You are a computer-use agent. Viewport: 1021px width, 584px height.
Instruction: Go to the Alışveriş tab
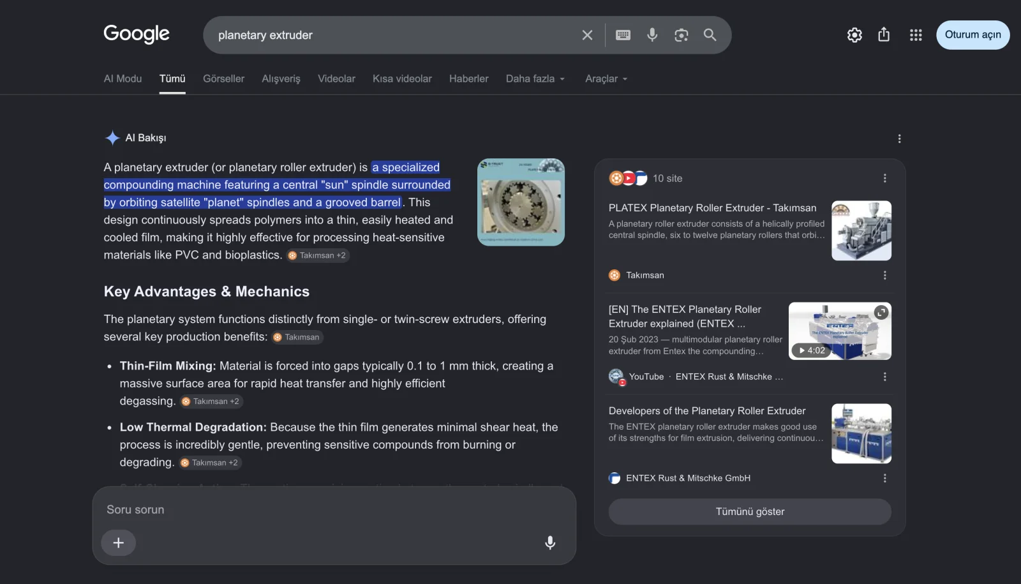coord(281,79)
